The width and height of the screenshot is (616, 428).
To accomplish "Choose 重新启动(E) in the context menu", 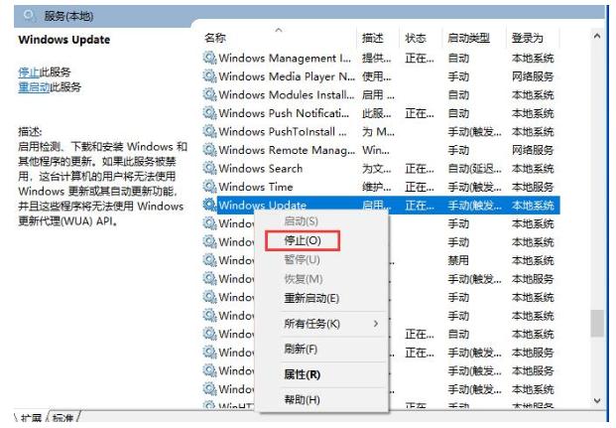I will point(311,298).
